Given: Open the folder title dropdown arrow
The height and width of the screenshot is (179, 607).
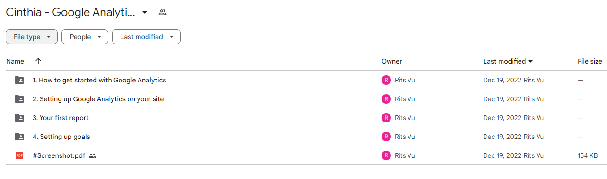Looking at the screenshot, I should (x=145, y=13).
